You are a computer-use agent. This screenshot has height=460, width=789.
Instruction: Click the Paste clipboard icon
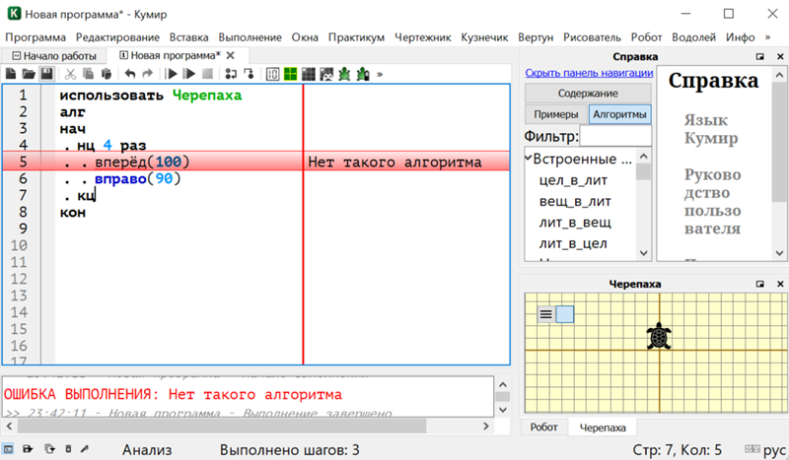(x=107, y=74)
